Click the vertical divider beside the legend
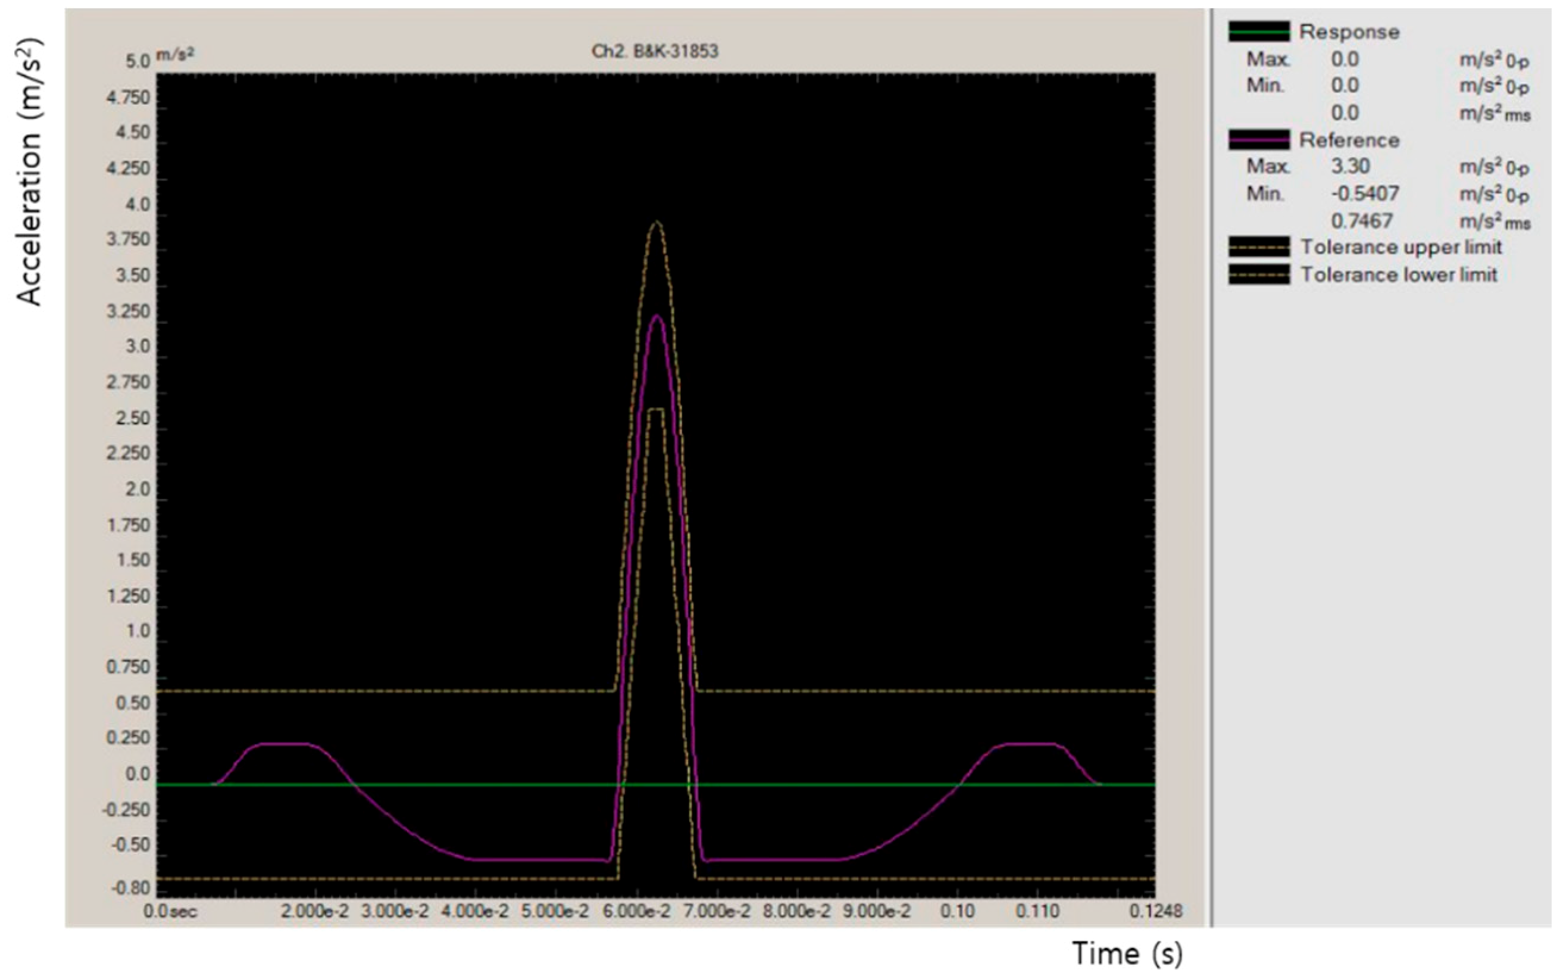This screenshot has width=1560, height=976. pyautogui.click(x=1211, y=468)
